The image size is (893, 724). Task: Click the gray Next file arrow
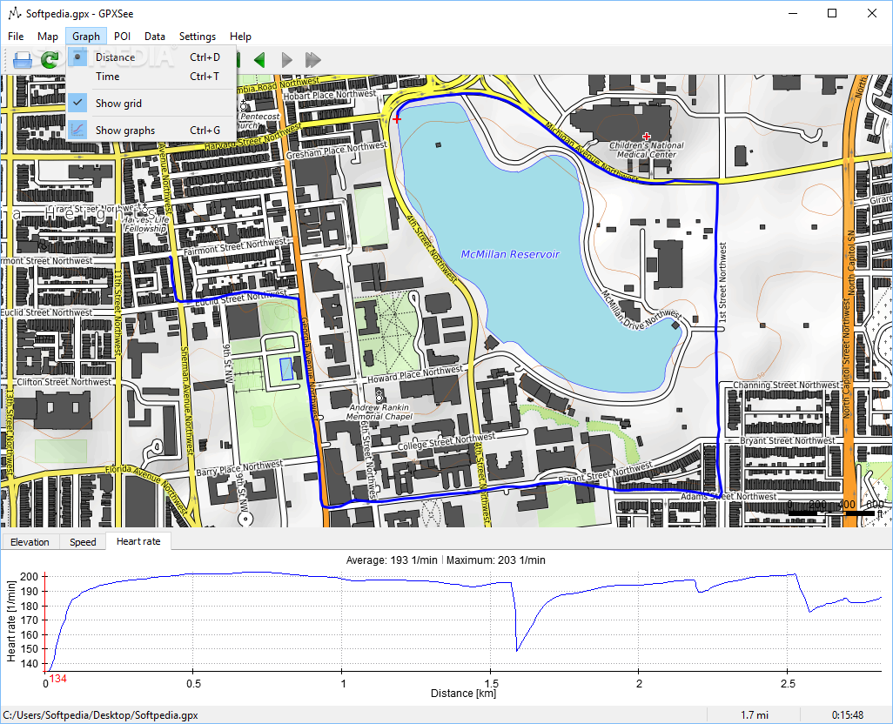tap(287, 60)
